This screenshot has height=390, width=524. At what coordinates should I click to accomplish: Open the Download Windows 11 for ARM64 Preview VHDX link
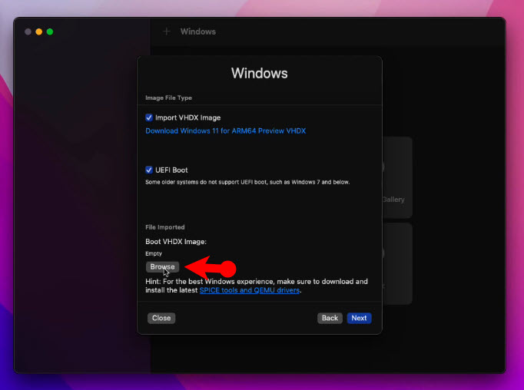[x=226, y=131]
